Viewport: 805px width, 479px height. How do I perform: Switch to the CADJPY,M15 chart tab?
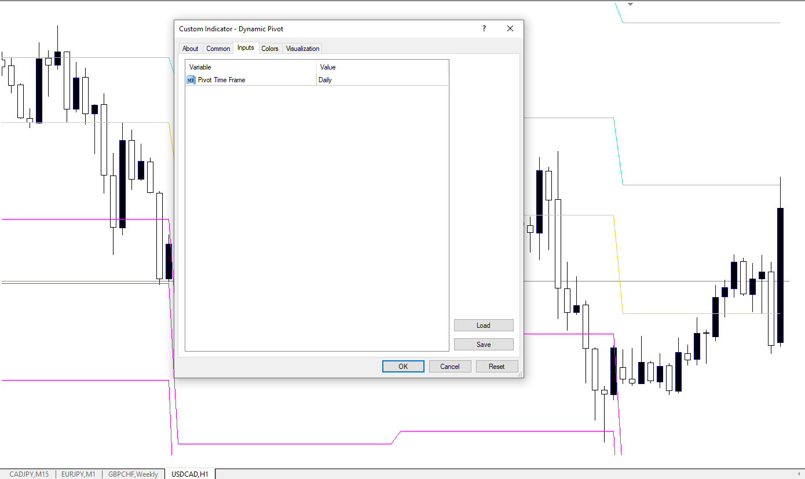pos(29,474)
